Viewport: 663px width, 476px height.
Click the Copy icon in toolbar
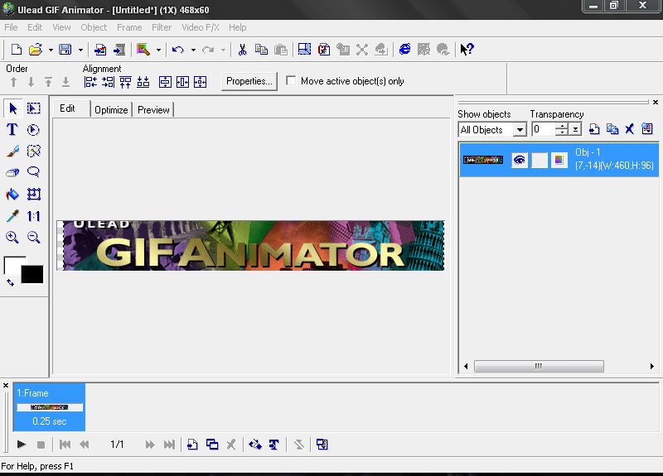click(x=261, y=50)
